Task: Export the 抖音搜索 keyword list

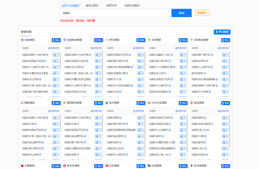Action: 183,166
